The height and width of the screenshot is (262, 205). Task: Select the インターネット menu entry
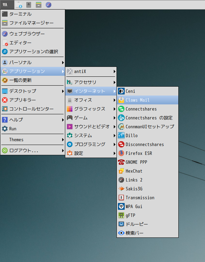(x=91, y=91)
